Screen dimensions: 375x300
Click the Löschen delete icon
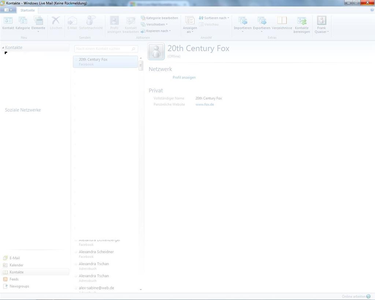click(x=56, y=21)
